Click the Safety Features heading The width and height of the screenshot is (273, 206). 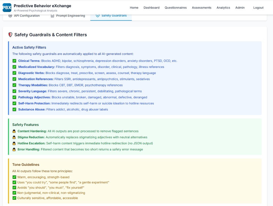tap(26, 125)
